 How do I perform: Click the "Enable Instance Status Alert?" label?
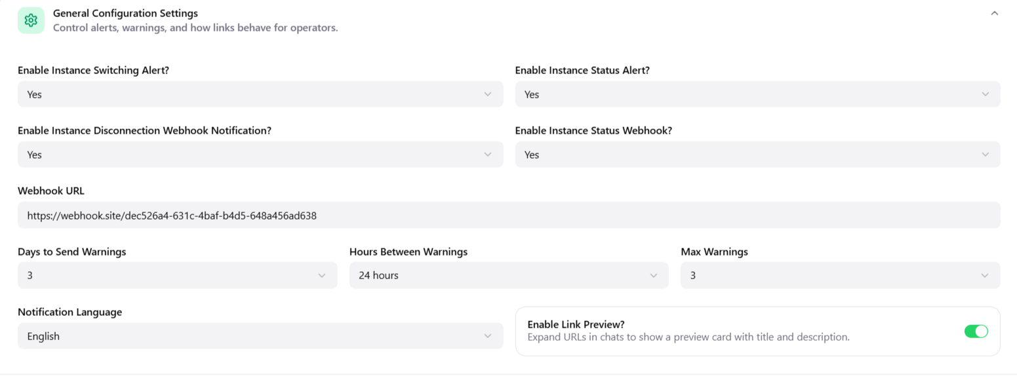point(582,70)
